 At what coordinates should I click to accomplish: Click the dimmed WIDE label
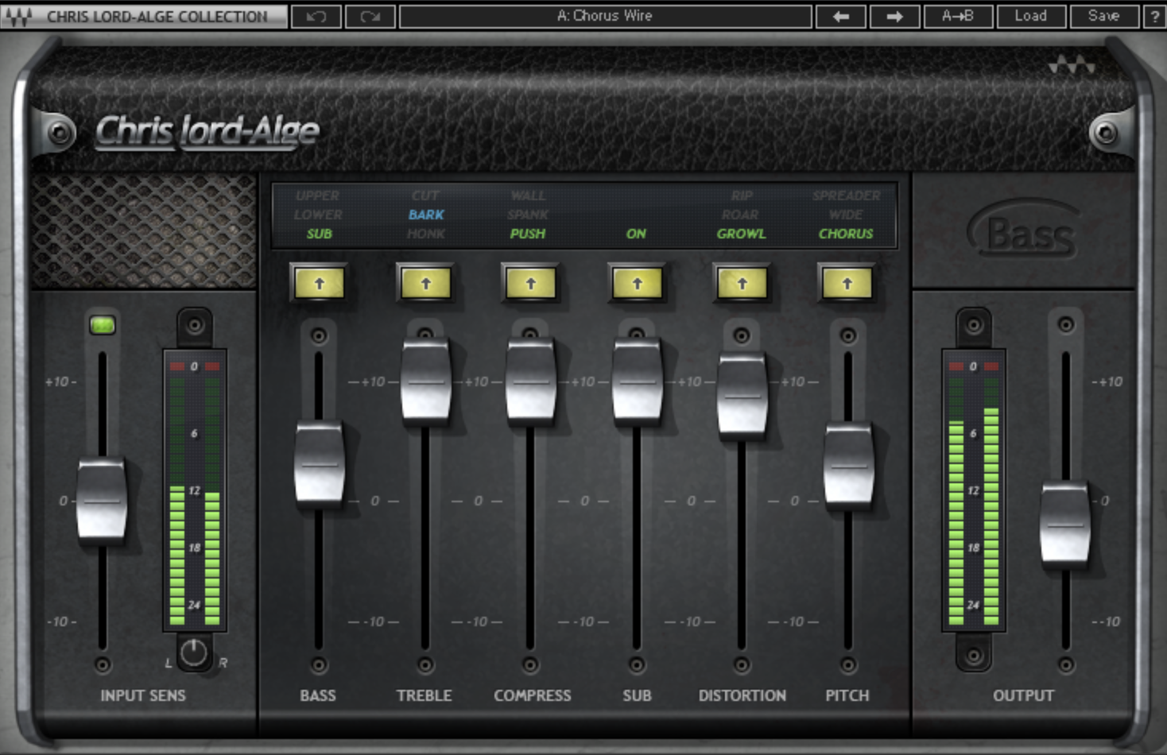[846, 215]
